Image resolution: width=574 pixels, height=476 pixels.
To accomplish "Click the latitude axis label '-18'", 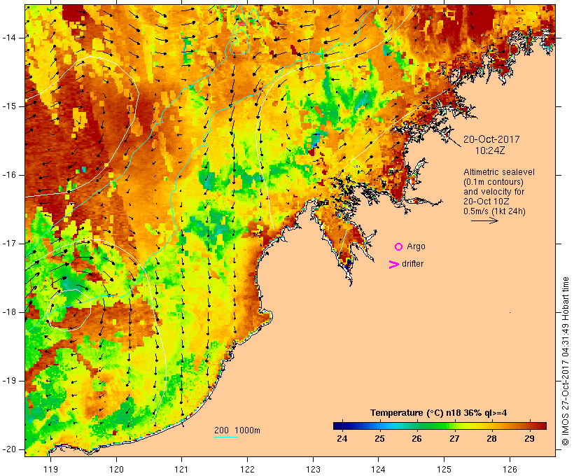I will (x=9, y=312).
